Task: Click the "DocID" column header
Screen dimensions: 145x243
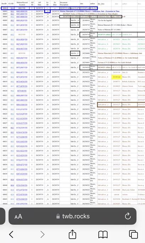Action: [4, 4]
